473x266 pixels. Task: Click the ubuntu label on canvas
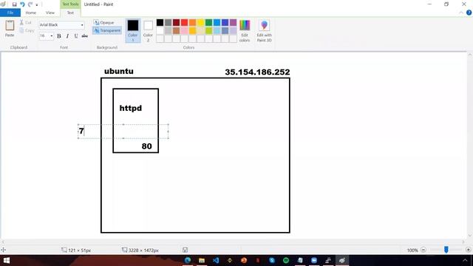[119, 72]
